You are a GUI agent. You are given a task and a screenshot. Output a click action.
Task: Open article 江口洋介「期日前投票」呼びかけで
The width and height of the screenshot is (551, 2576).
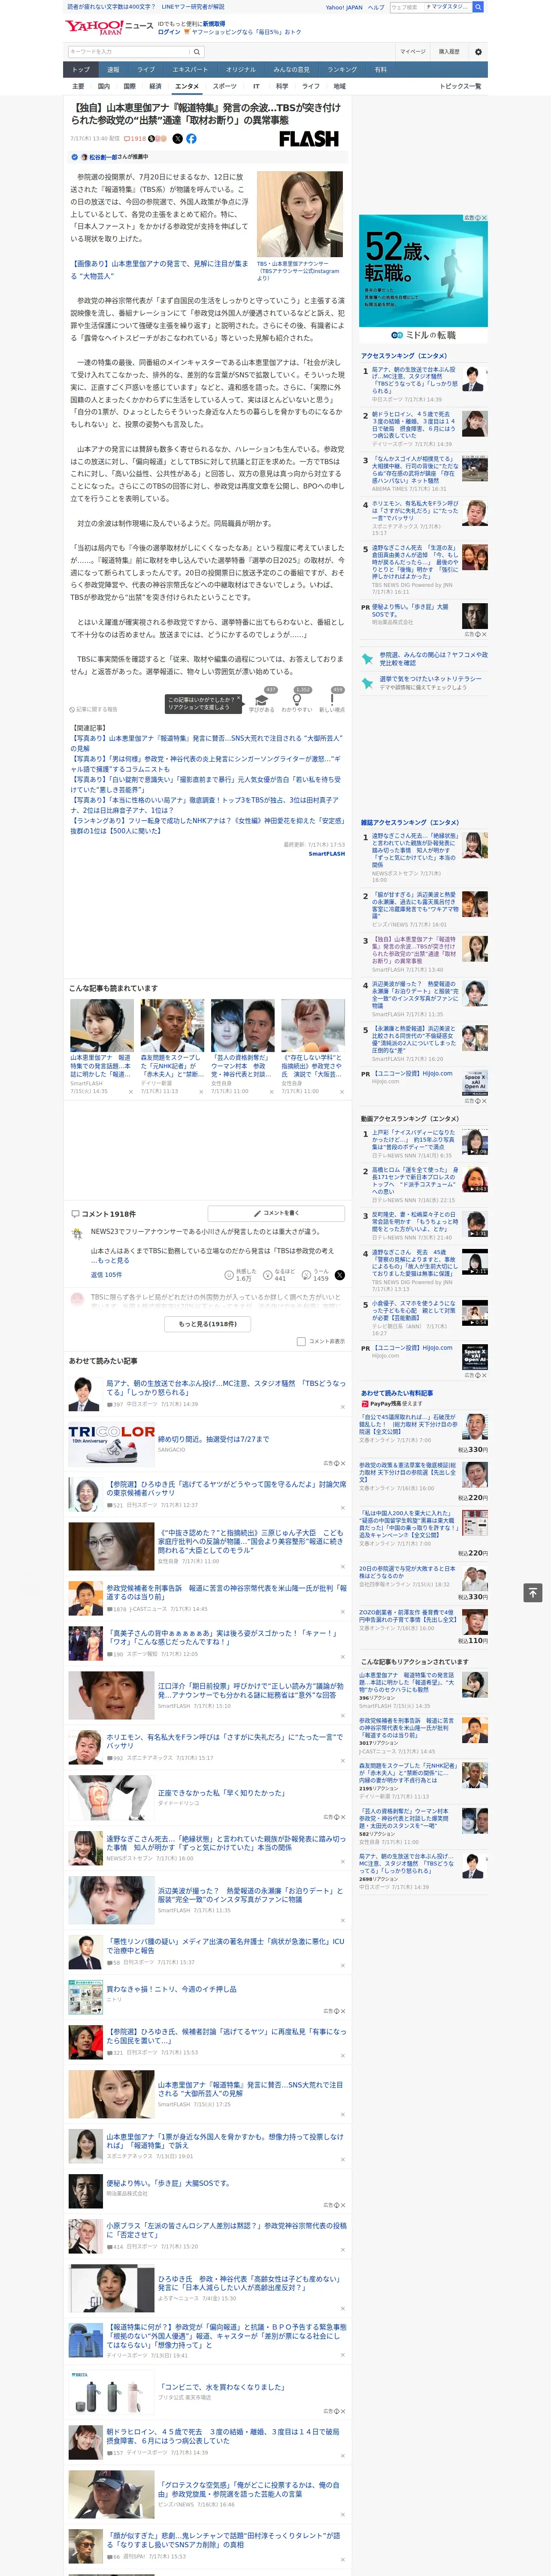252,1690
